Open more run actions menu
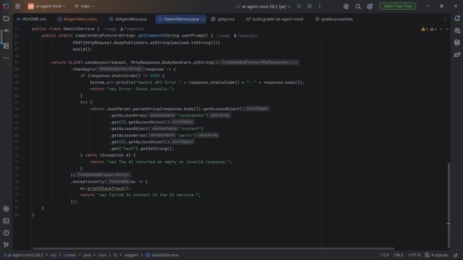This screenshot has height=260, width=463. (x=319, y=6)
